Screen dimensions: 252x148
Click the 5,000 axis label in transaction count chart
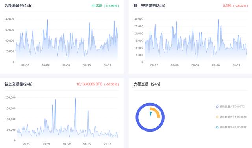tap(139, 55)
